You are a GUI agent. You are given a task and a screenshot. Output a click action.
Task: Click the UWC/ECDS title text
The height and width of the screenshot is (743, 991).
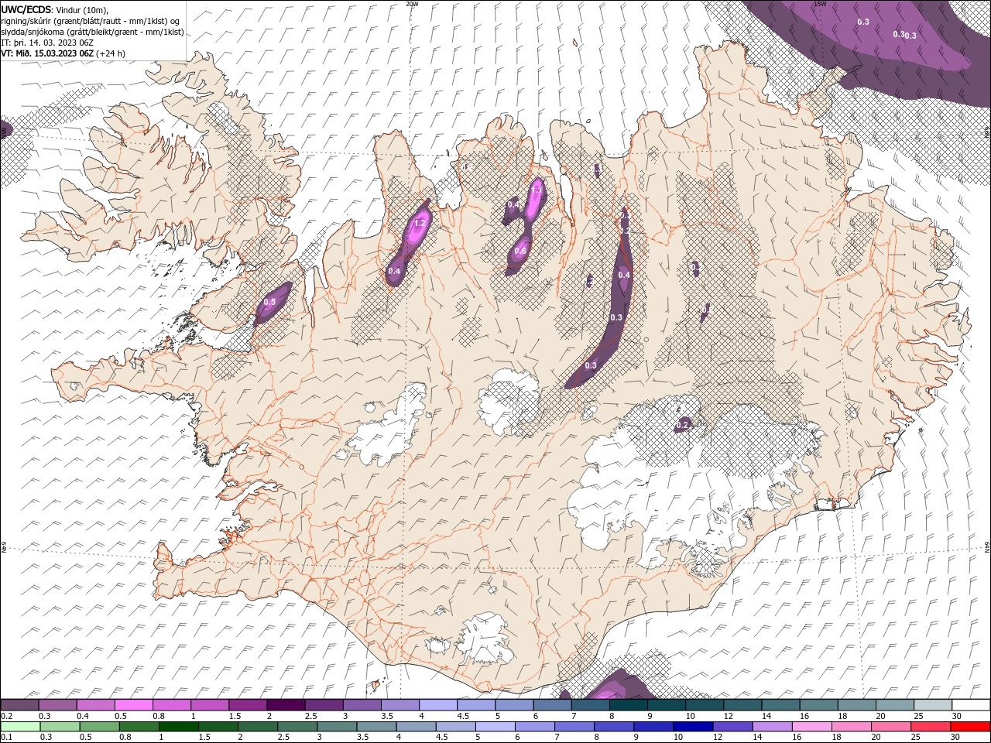tap(27, 9)
